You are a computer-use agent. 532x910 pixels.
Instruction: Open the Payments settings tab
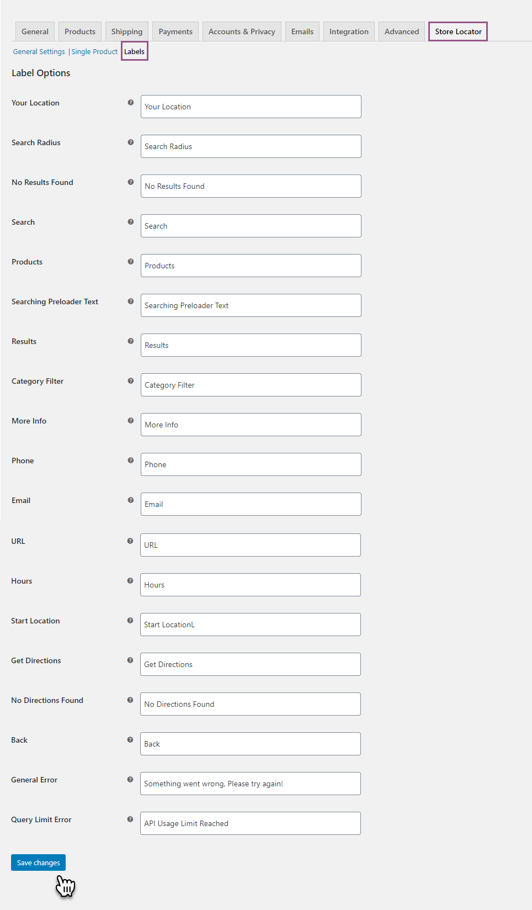point(175,31)
